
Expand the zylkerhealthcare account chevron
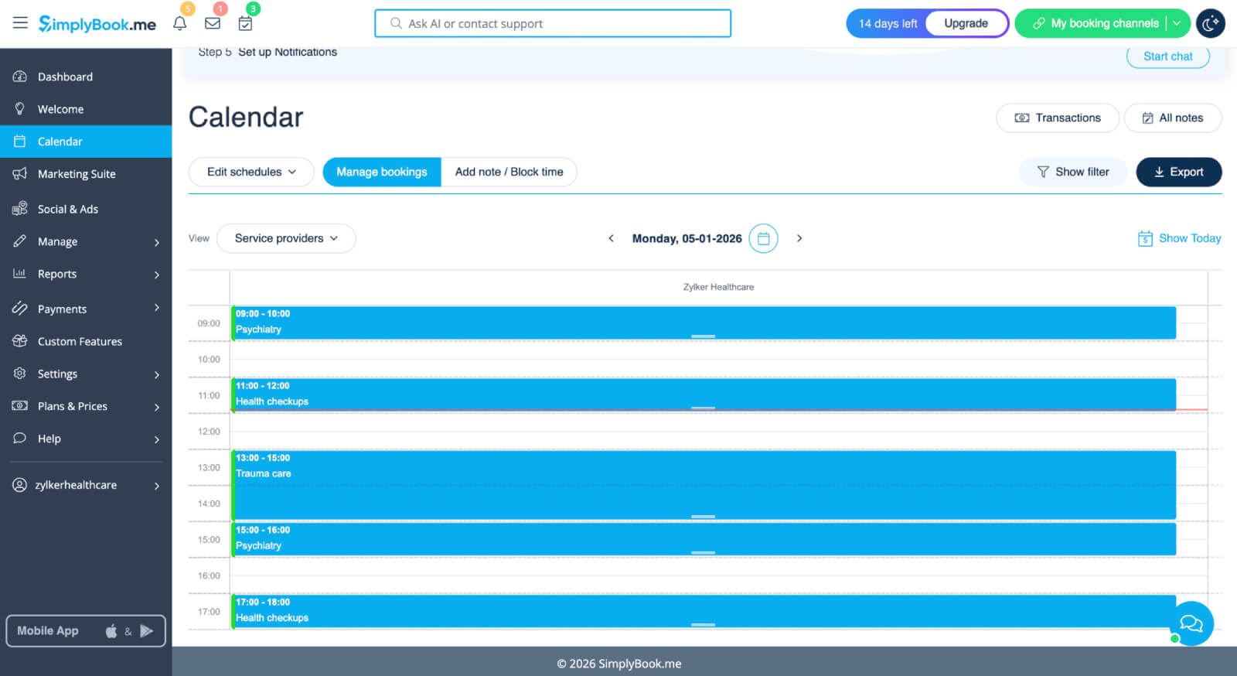(x=157, y=486)
